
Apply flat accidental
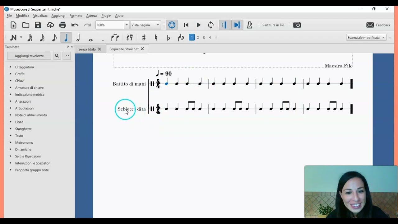(x=168, y=38)
